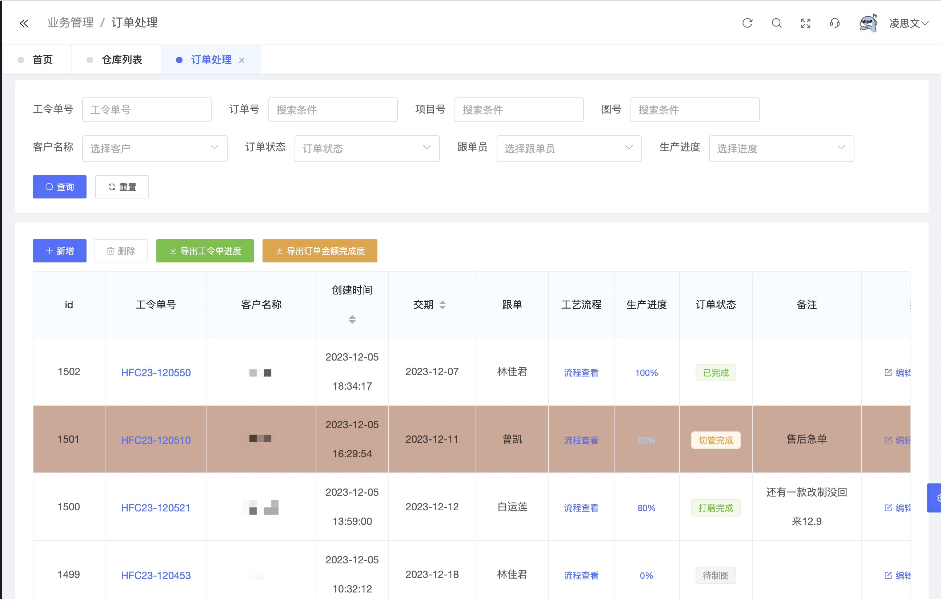Click the 工令单号 input field
This screenshot has width=941, height=599.
click(147, 109)
